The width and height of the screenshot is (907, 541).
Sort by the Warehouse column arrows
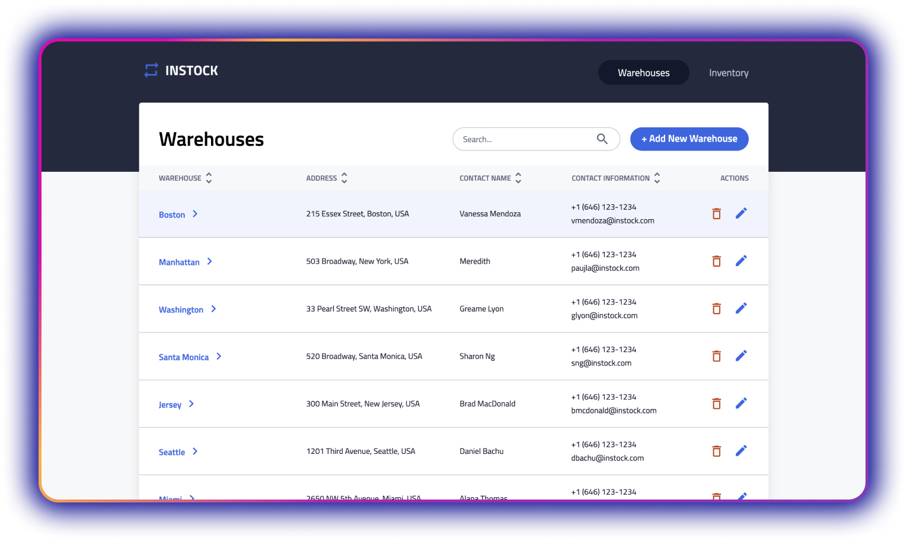pos(209,178)
